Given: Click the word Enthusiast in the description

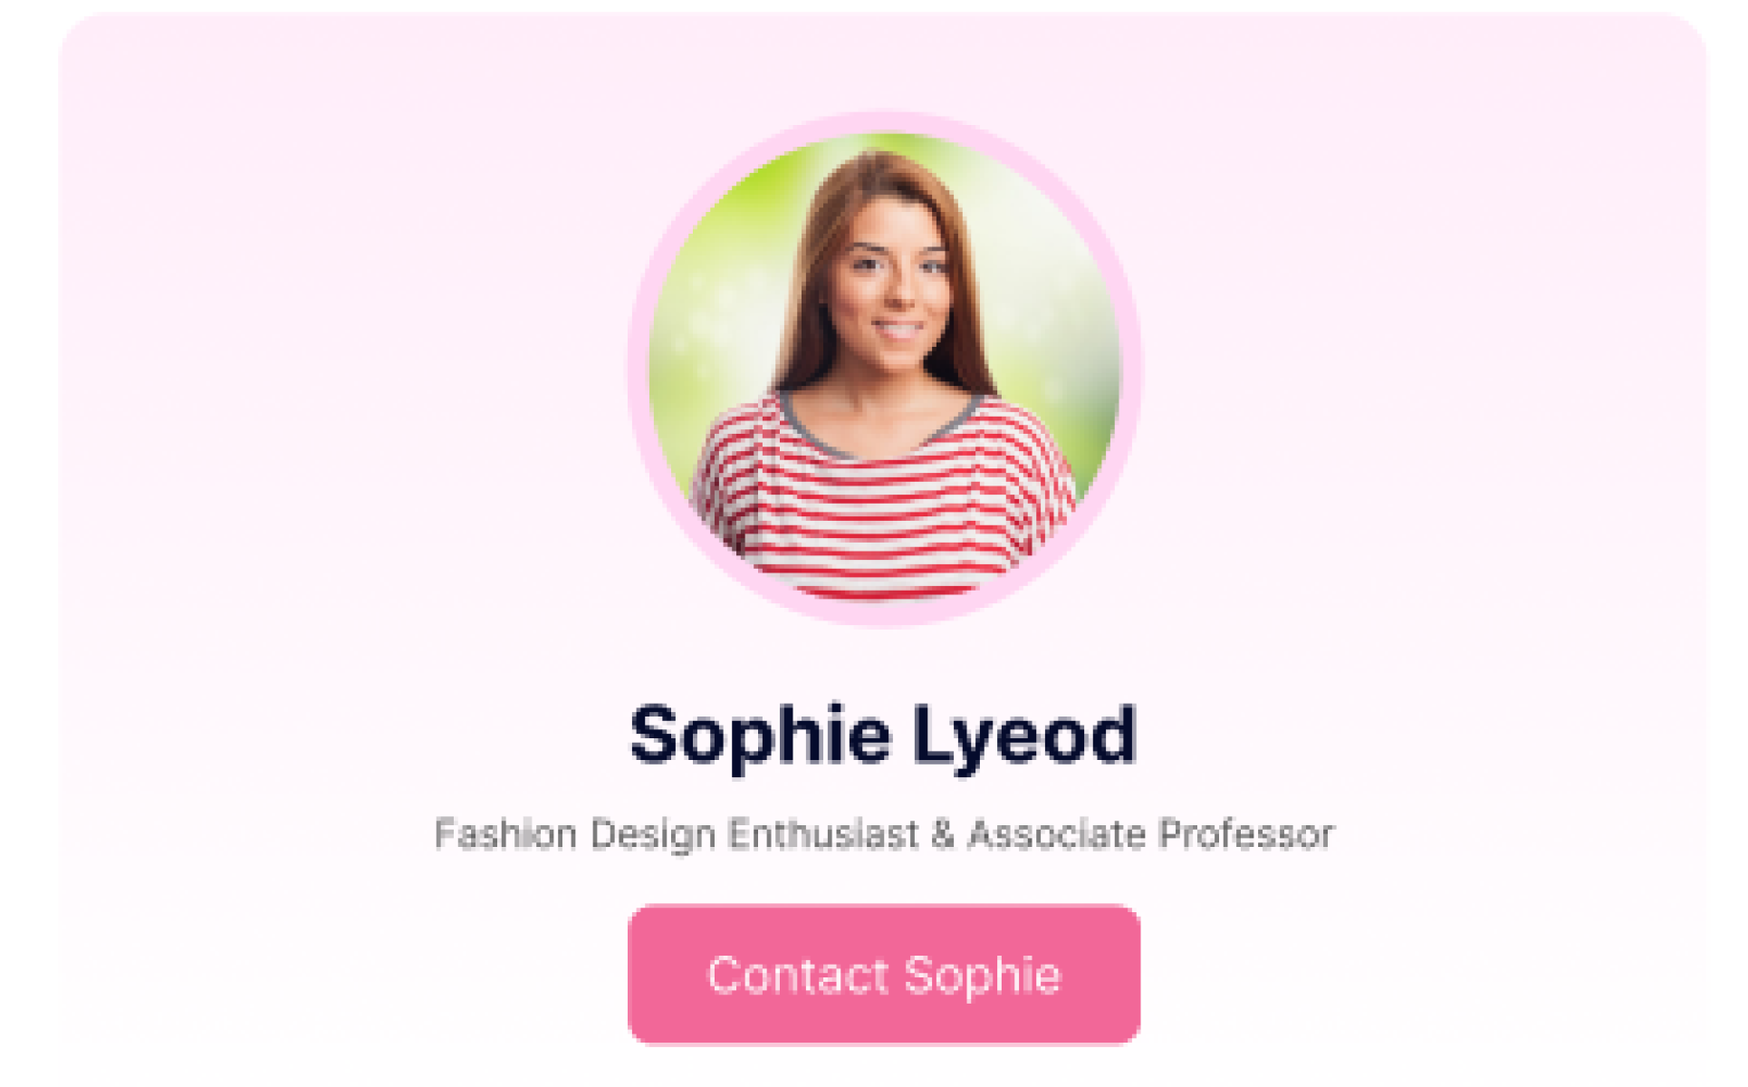Looking at the screenshot, I should (823, 834).
